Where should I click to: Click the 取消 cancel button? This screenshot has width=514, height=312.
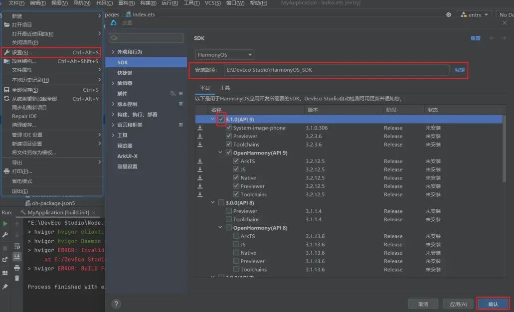point(423,304)
